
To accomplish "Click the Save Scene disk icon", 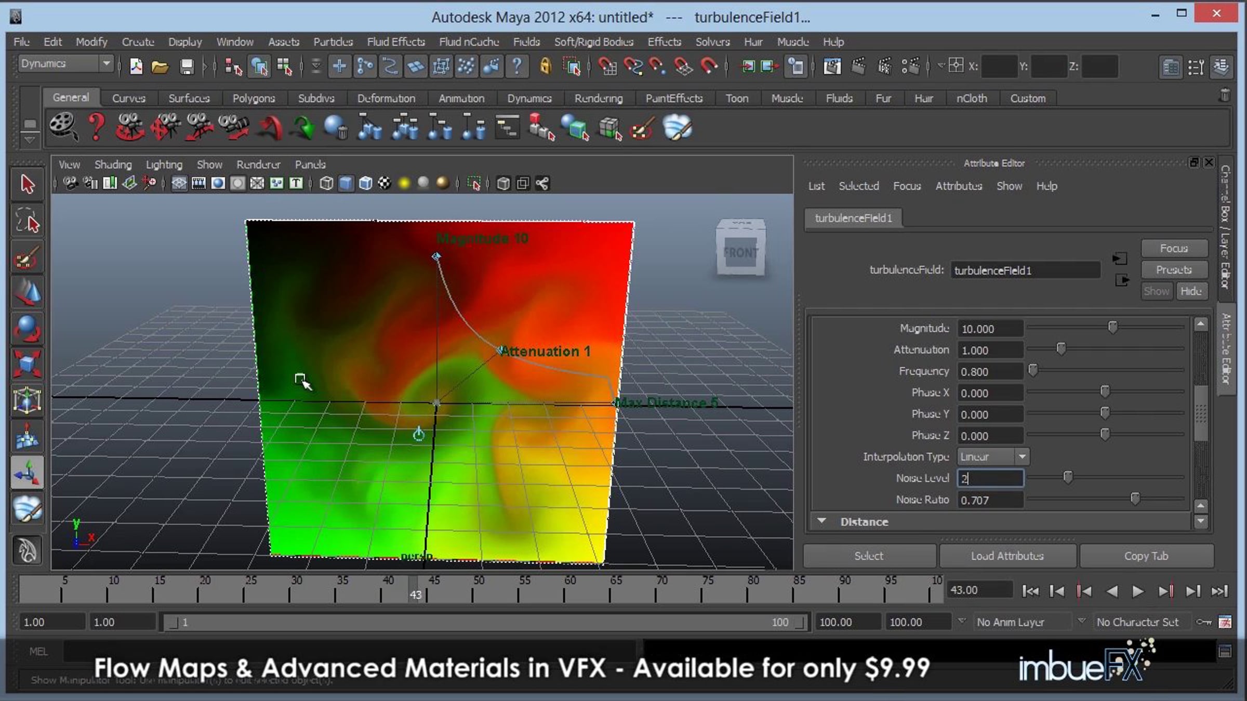I will [186, 66].
